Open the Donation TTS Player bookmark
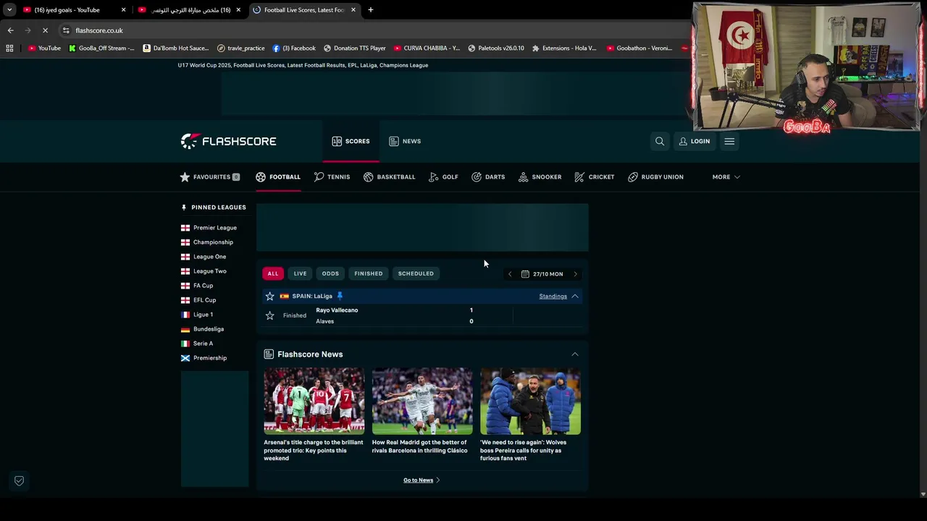Screen dimensions: 927x521 (x=355, y=48)
